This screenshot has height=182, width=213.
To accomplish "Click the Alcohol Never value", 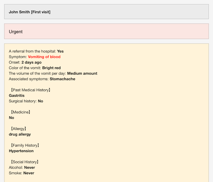I will (30, 167).
